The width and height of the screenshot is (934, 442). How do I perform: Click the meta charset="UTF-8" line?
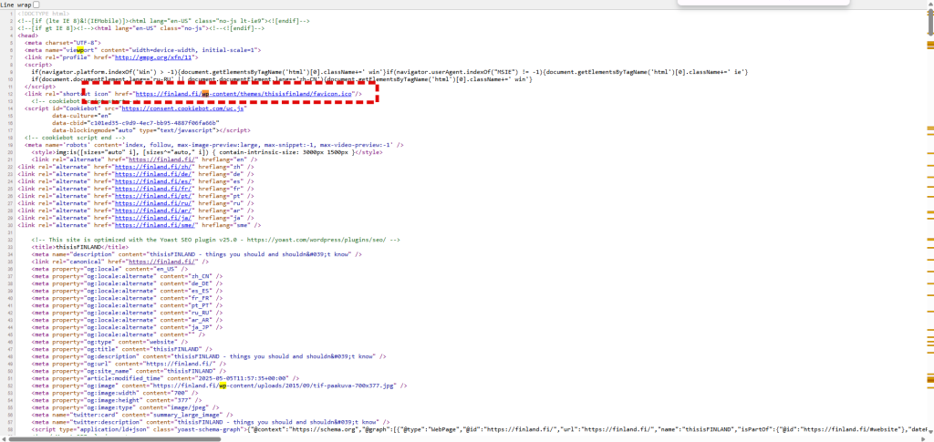click(x=63, y=43)
